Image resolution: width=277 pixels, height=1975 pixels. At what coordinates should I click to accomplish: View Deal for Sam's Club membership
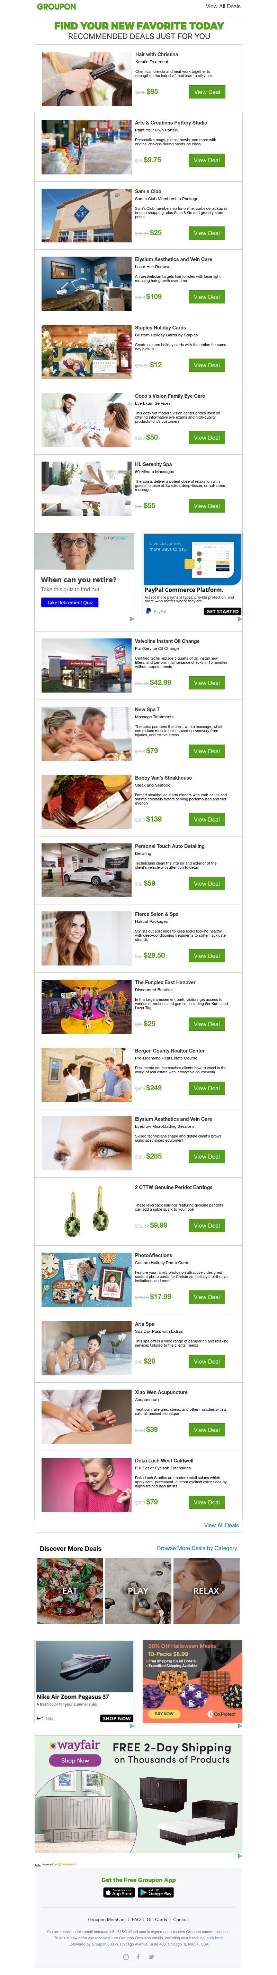click(x=207, y=233)
